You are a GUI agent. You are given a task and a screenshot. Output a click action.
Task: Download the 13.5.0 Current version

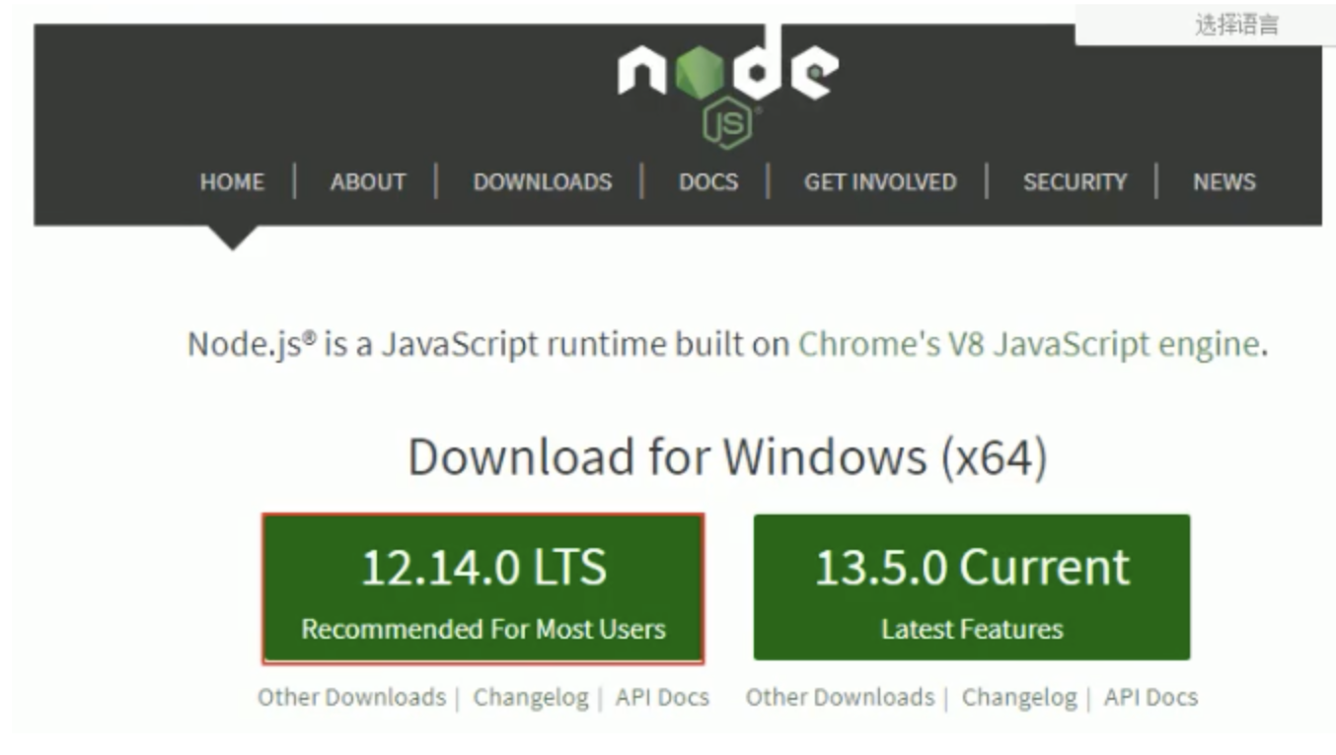click(972, 588)
